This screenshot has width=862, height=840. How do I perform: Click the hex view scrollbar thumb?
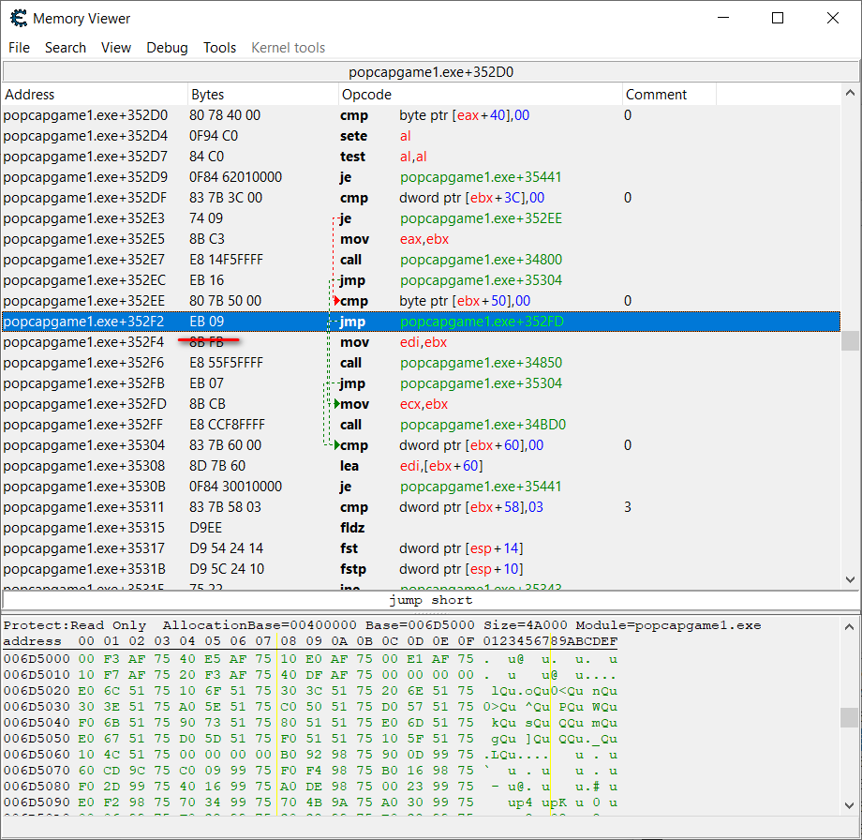850,717
